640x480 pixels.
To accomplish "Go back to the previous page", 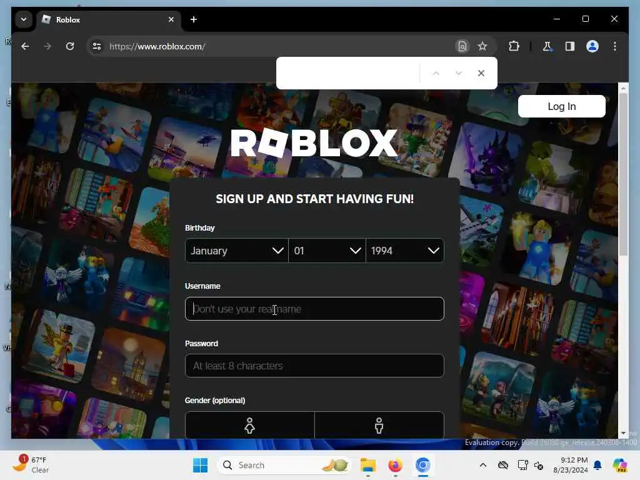I will (25, 46).
